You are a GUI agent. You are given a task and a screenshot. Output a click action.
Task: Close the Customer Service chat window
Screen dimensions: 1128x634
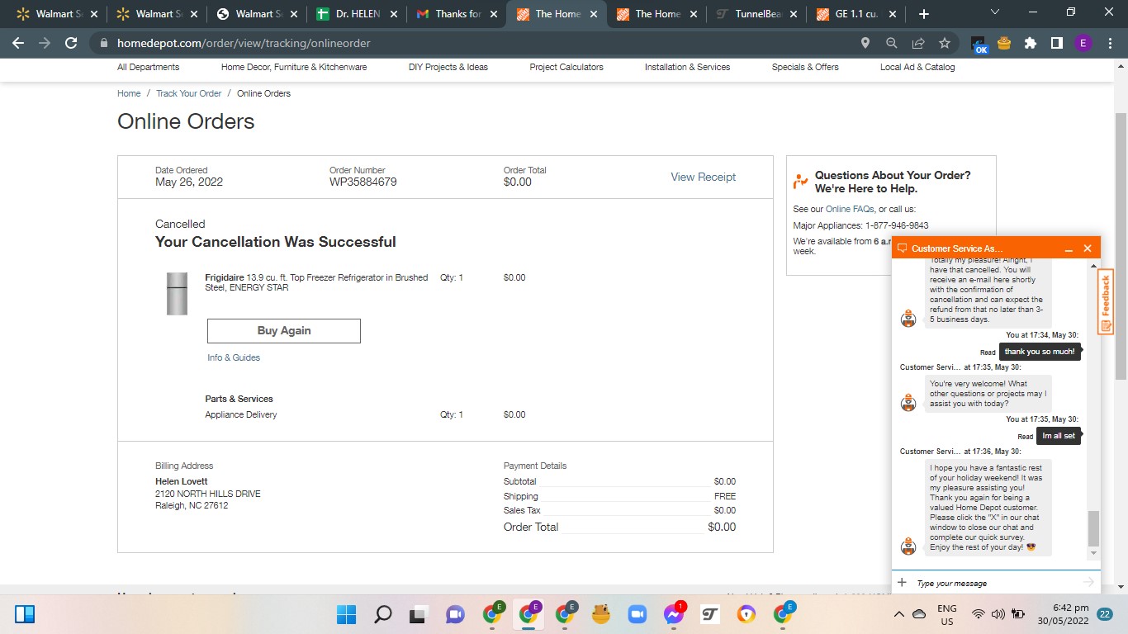point(1088,248)
